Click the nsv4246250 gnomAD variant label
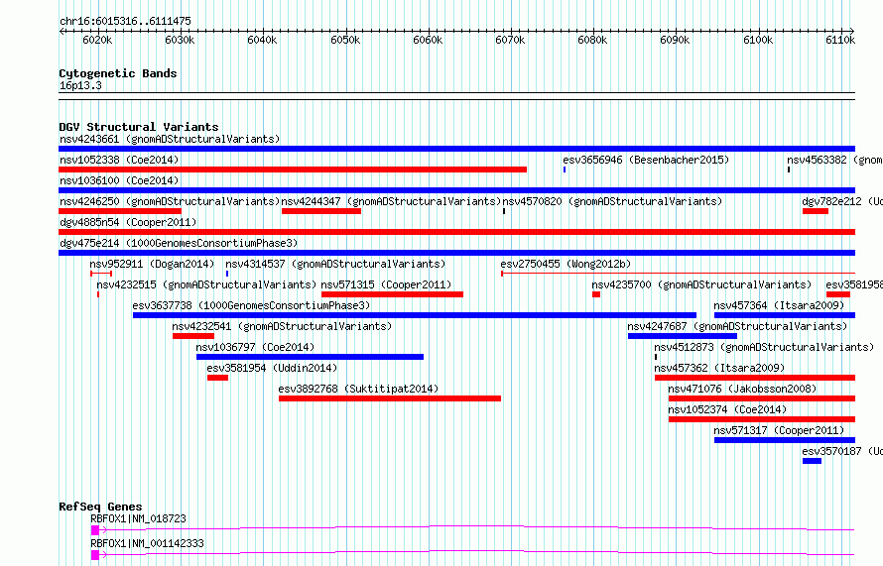Image resolution: width=883 pixels, height=566 pixels. pyautogui.click(x=170, y=201)
